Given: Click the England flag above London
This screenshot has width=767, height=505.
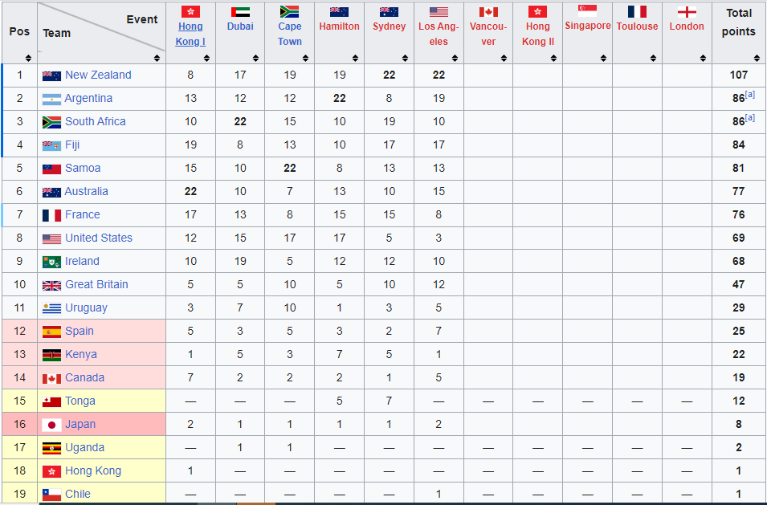Looking at the screenshot, I should tap(687, 12).
